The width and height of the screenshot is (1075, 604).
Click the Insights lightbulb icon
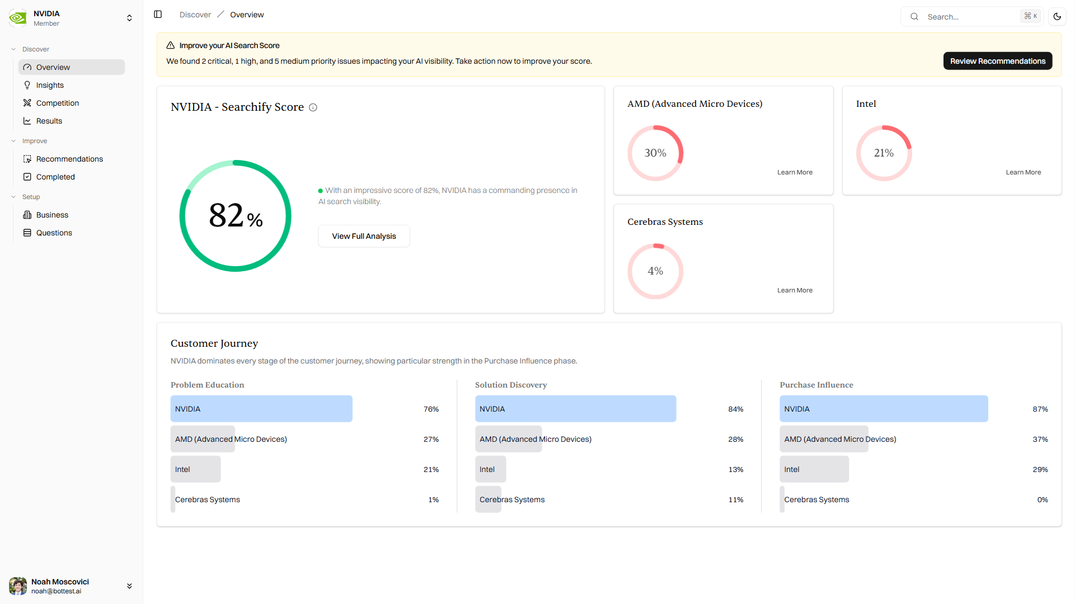click(x=27, y=85)
